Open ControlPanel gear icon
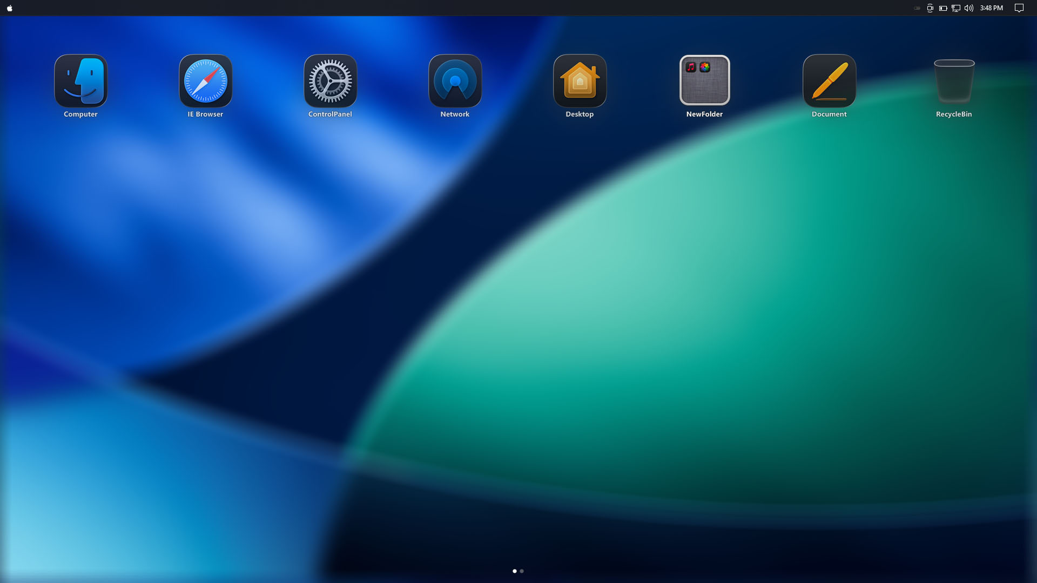Screen dimensions: 1037x583 click(x=331, y=81)
